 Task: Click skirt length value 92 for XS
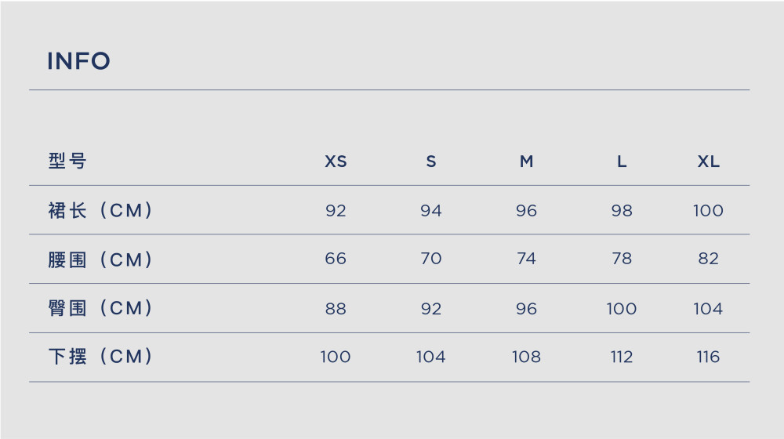point(336,211)
